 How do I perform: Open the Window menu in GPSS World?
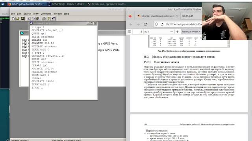pos(58,14)
